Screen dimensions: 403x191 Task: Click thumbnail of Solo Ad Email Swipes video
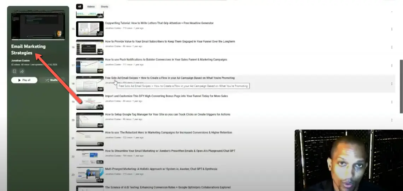[90, 84]
